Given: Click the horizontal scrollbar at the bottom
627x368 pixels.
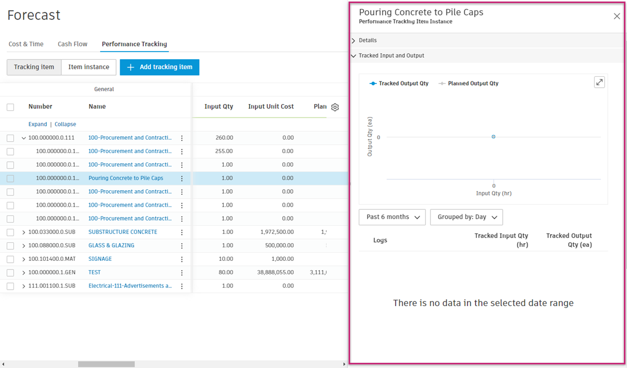Looking at the screenshot, I should pyautogui.click(x=106, y=364).
